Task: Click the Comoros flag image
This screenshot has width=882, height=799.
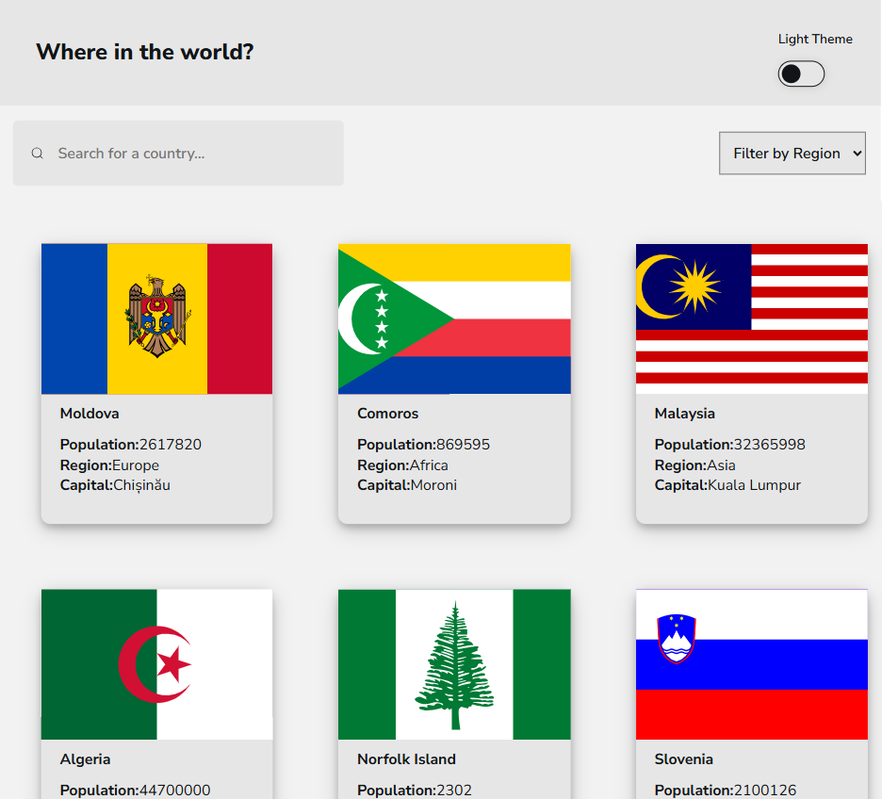Action: (454, 318)
